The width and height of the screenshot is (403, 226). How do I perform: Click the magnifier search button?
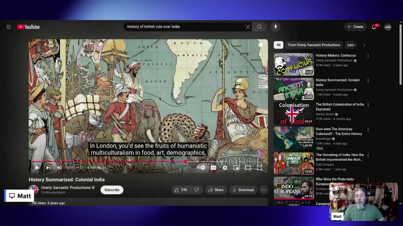[259, 27]
